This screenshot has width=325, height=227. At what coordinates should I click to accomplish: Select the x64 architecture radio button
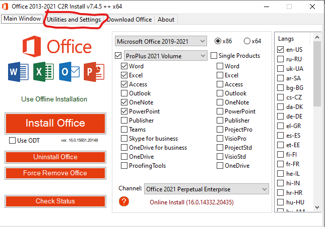coord(247,41)
